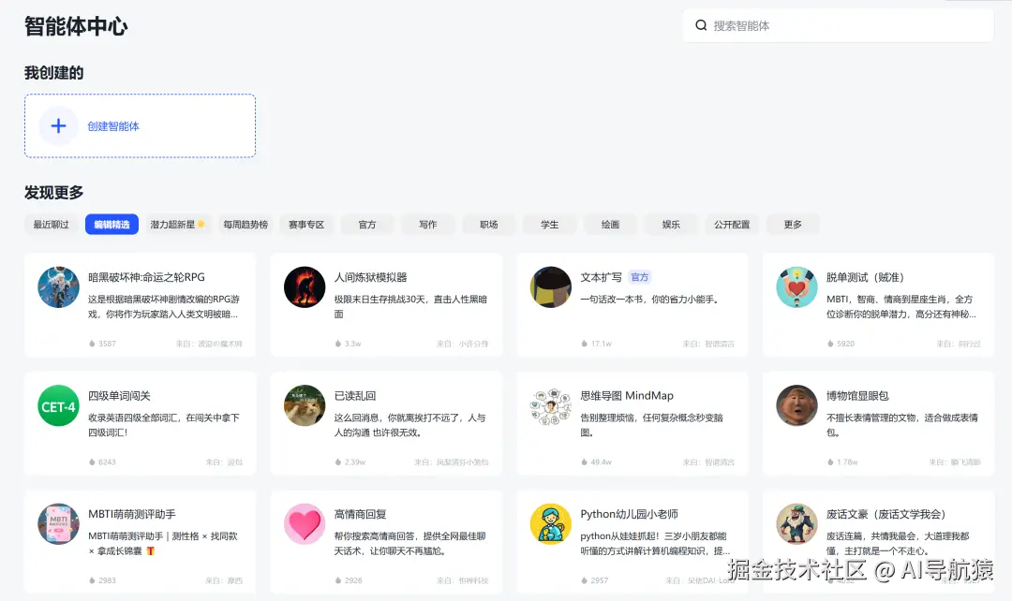Screen dimensions: 1012x601
Task: Click the 已读乱回 avatar icon
Action: pyautogui.click(x=304, y=406)
